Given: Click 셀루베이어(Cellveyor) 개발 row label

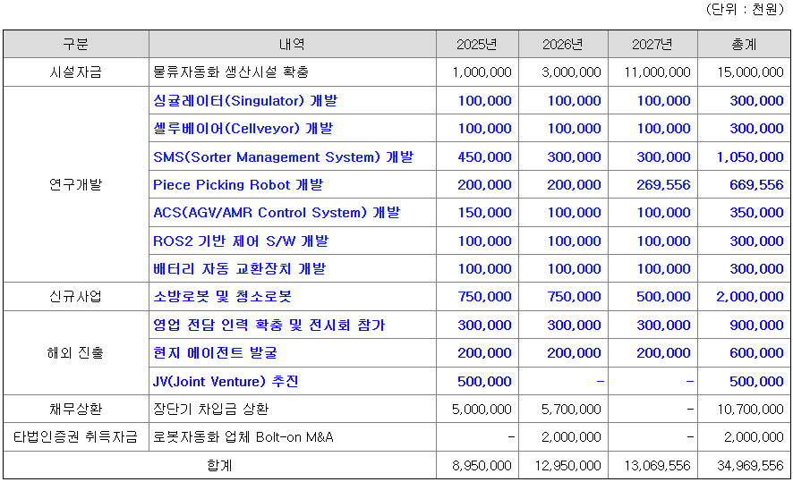Looking at the screenshot, I should (243, 129).
